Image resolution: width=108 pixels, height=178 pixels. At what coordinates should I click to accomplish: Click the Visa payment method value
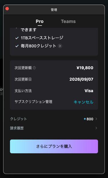coord(89,91)
